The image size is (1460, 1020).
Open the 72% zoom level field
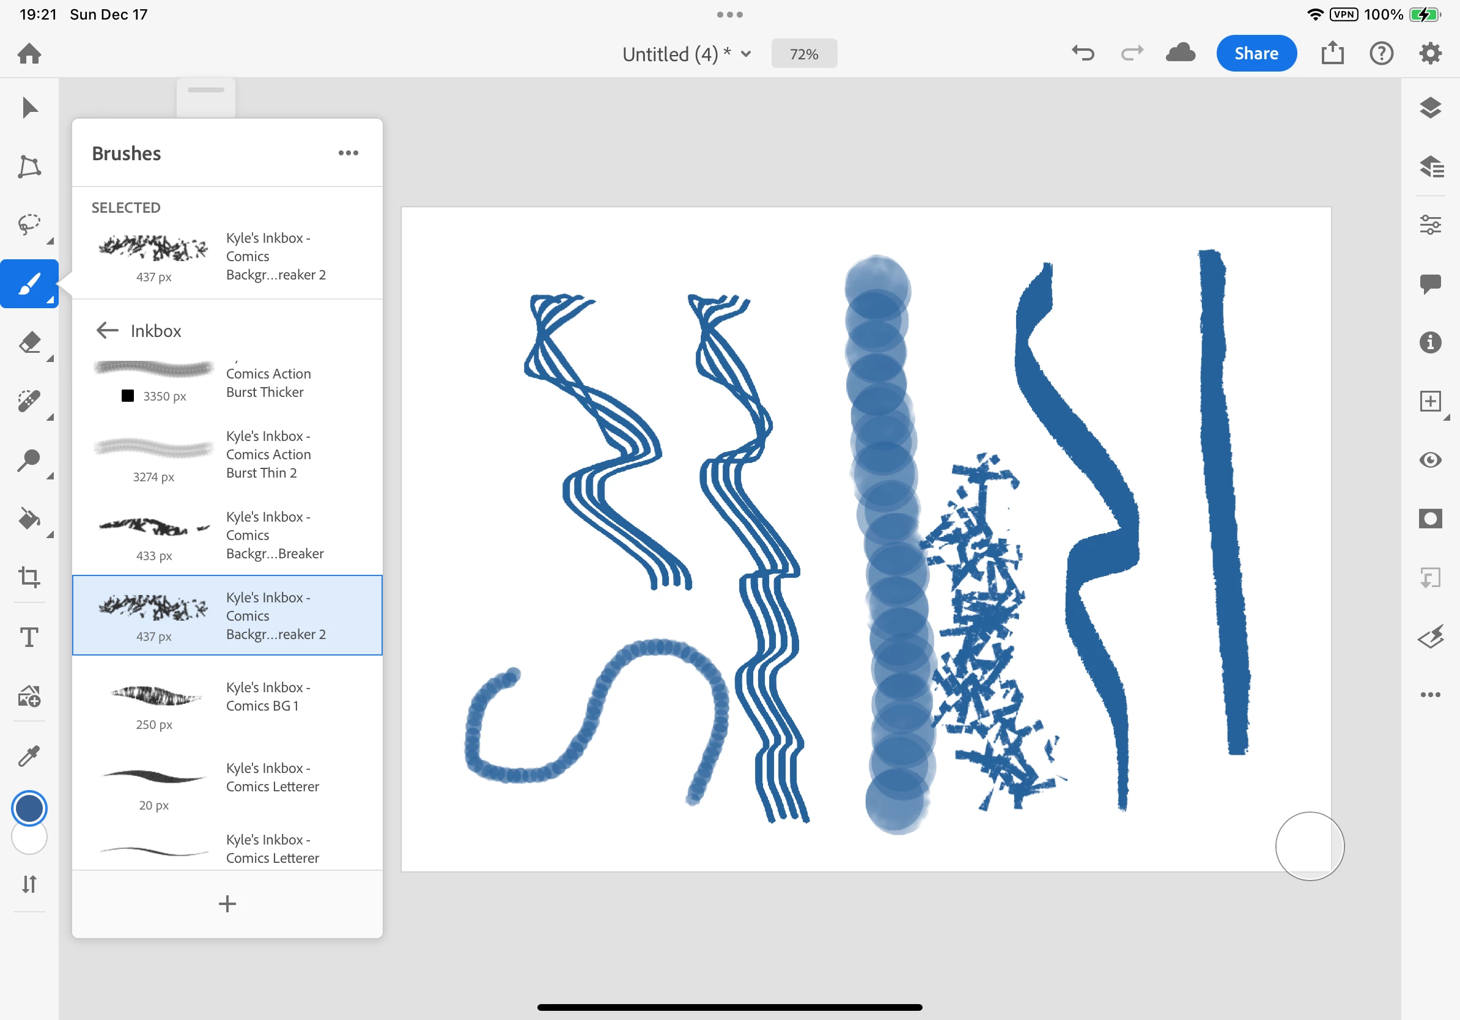pyautogui.click(x=804, y=54)
